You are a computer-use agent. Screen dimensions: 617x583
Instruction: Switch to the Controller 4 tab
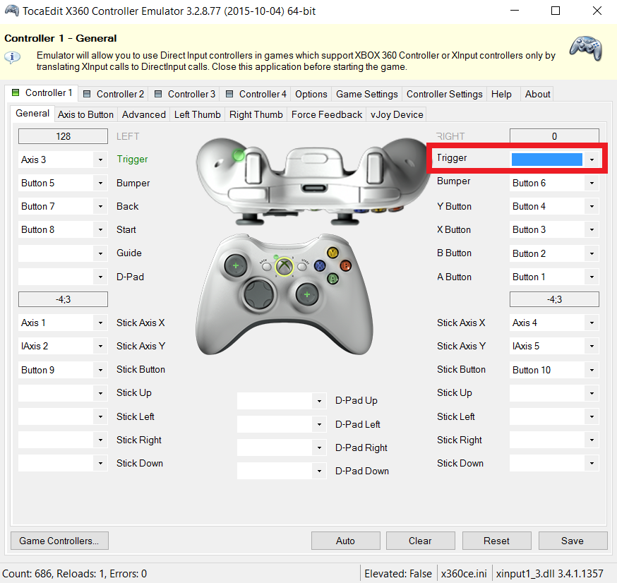[x=256, y=94]
